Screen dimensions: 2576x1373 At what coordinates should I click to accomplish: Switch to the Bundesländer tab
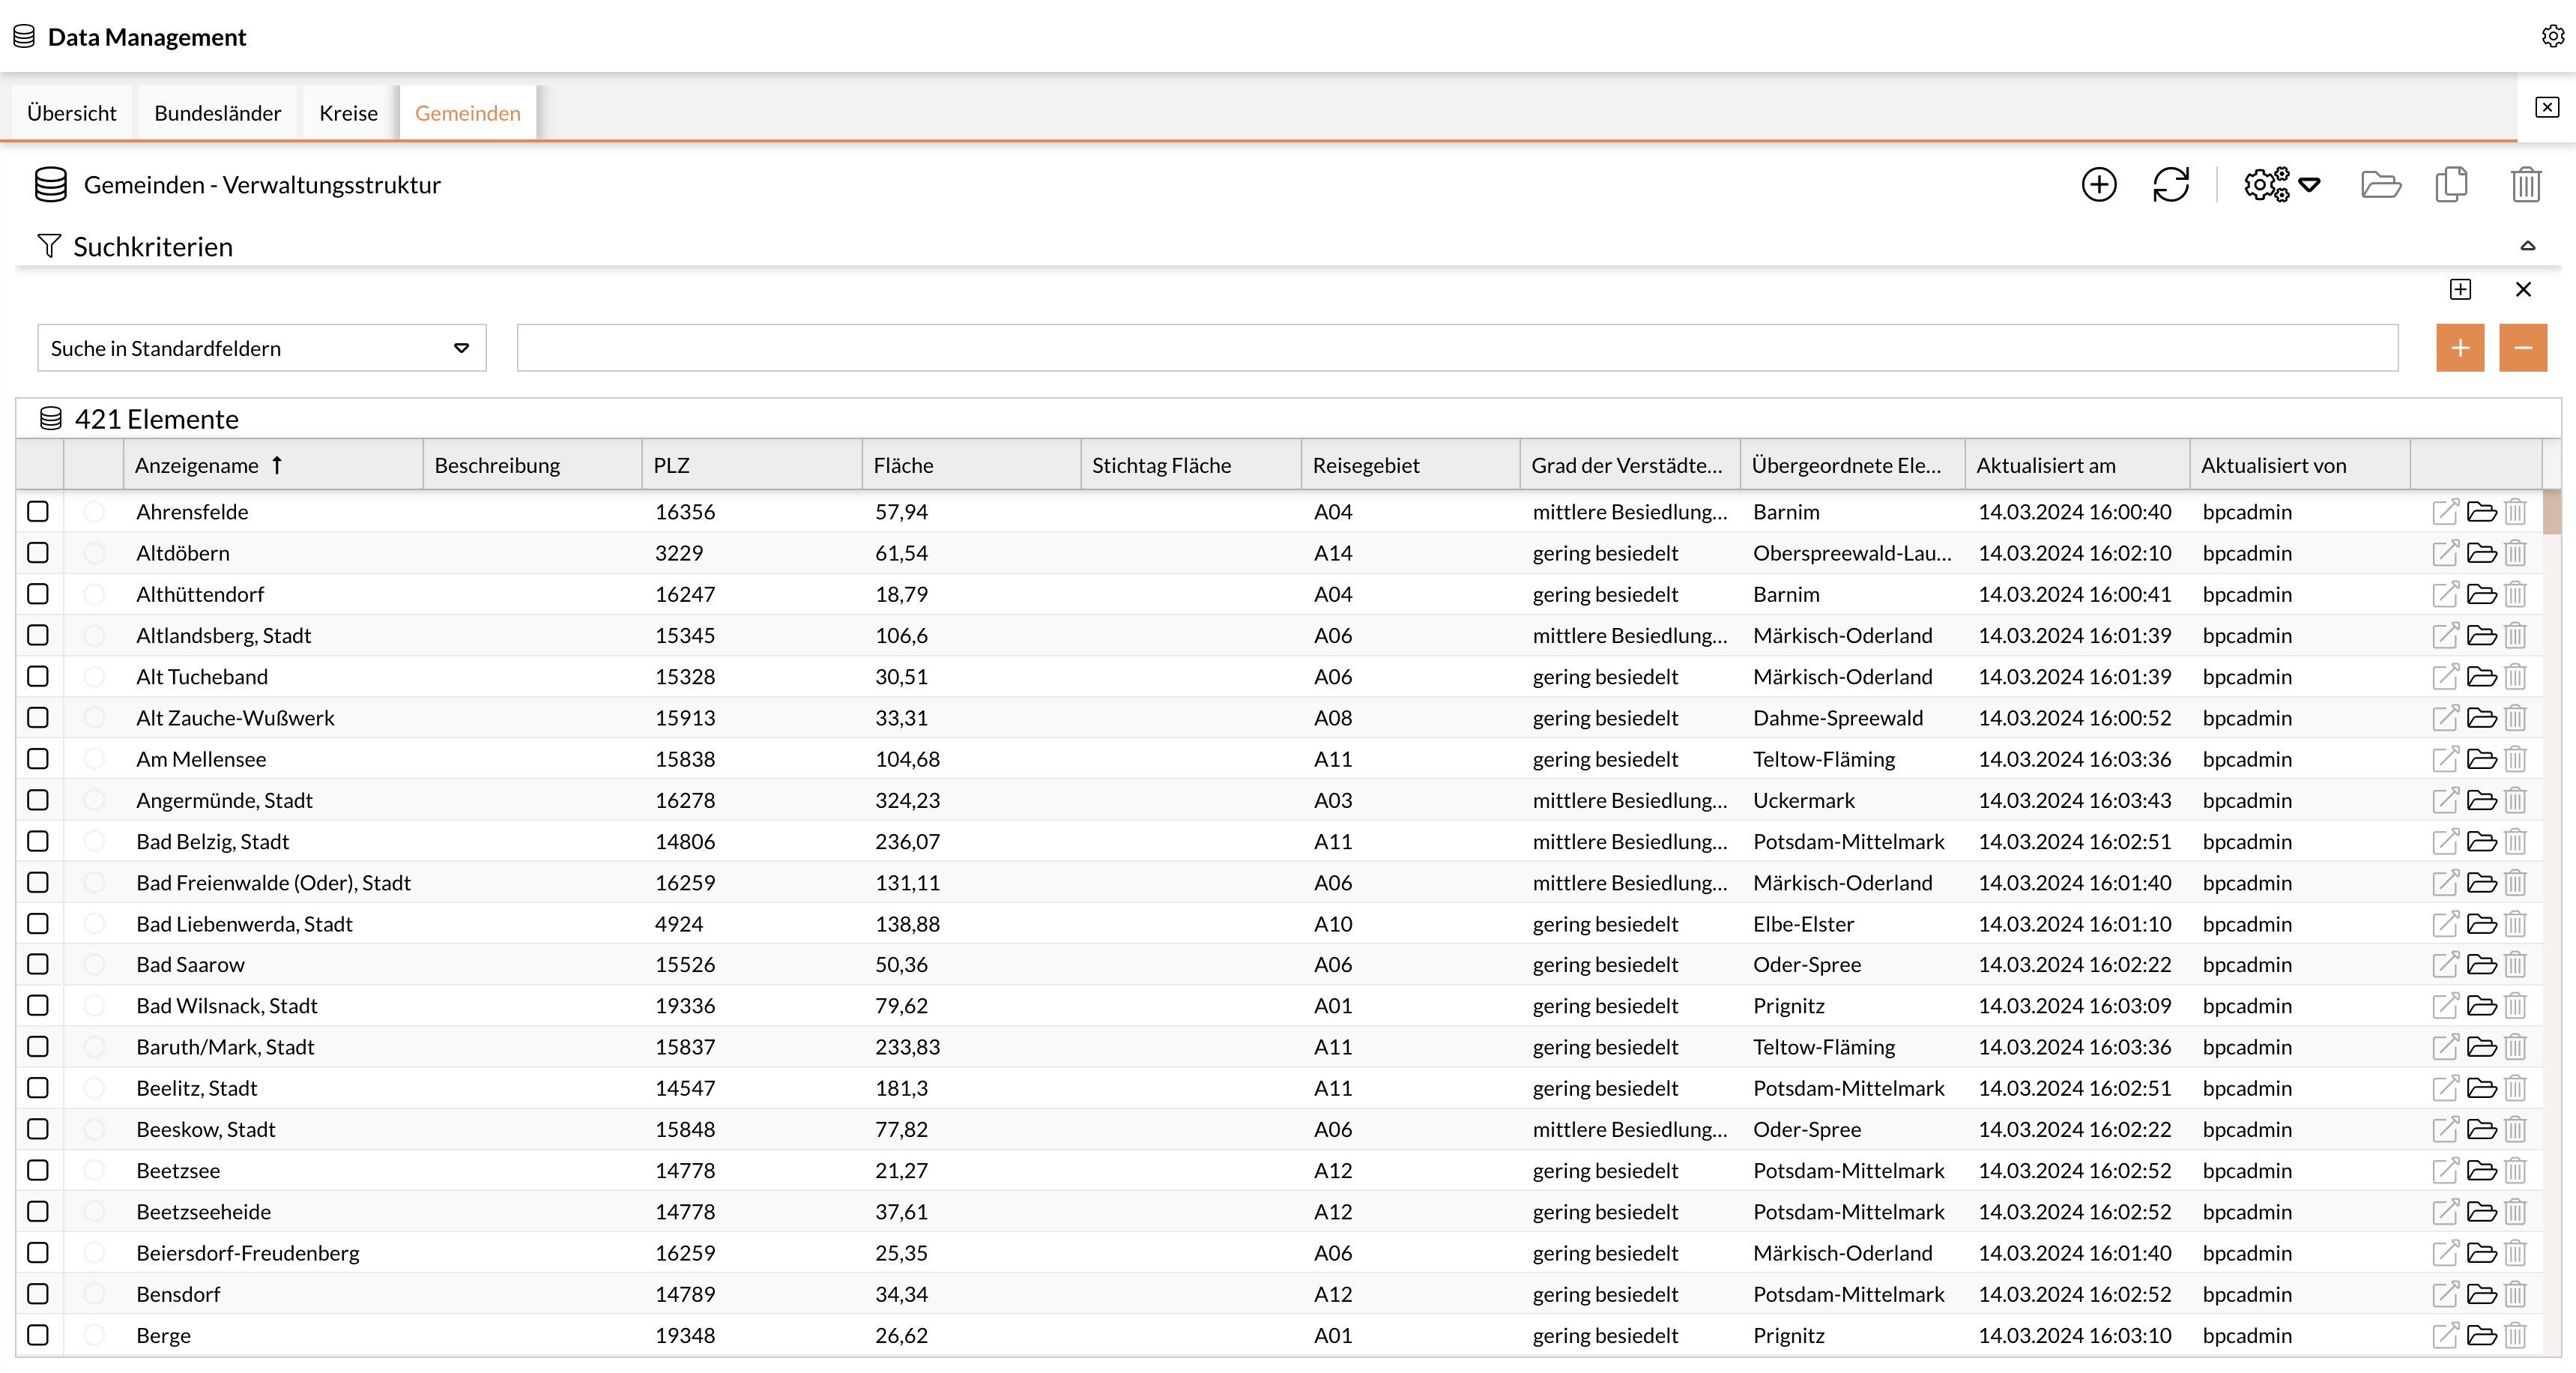(217, 113)
